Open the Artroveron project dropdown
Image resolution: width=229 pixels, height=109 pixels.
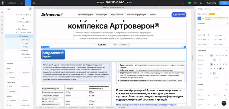[13, 3]
